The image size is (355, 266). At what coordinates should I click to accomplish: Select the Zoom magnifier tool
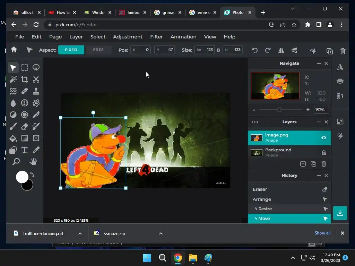click(x=16, y=162)
